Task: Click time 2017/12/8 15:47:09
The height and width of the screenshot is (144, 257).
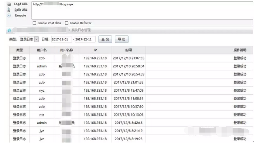Action: (128, 90)
